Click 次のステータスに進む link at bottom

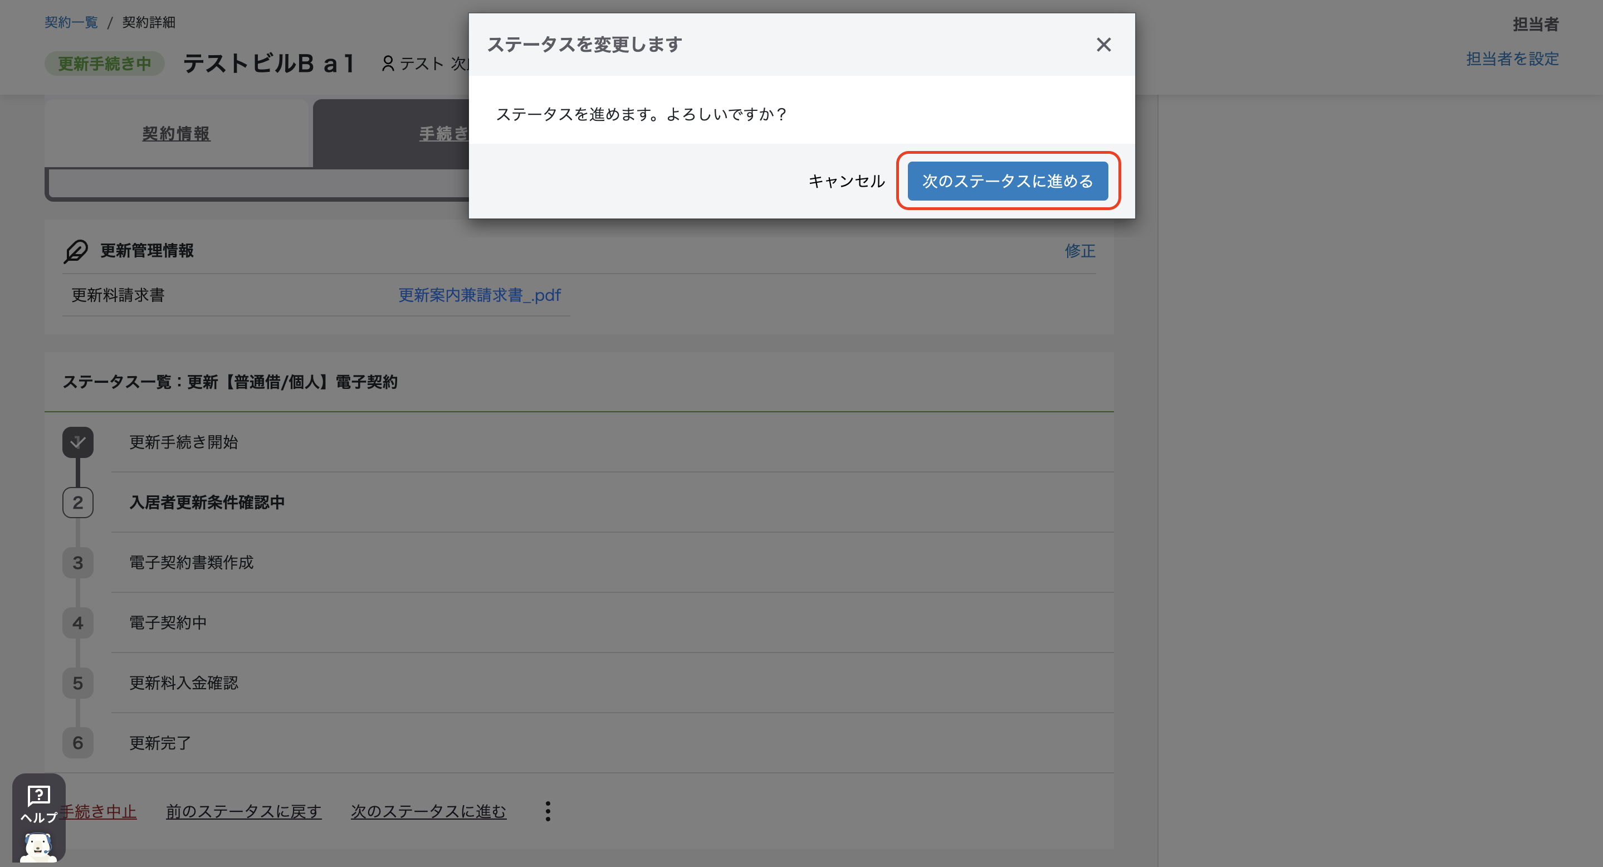coord(428,812)
